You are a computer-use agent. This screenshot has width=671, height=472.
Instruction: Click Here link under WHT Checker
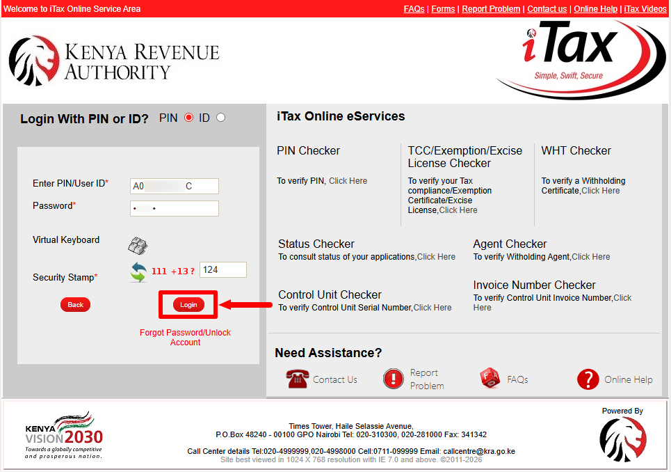pyautogui.click(x=600, y=191)
